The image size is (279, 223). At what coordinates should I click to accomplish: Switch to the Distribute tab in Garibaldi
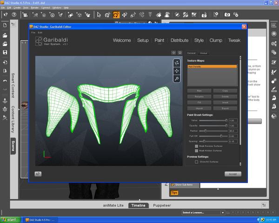[x=179, y=40]
